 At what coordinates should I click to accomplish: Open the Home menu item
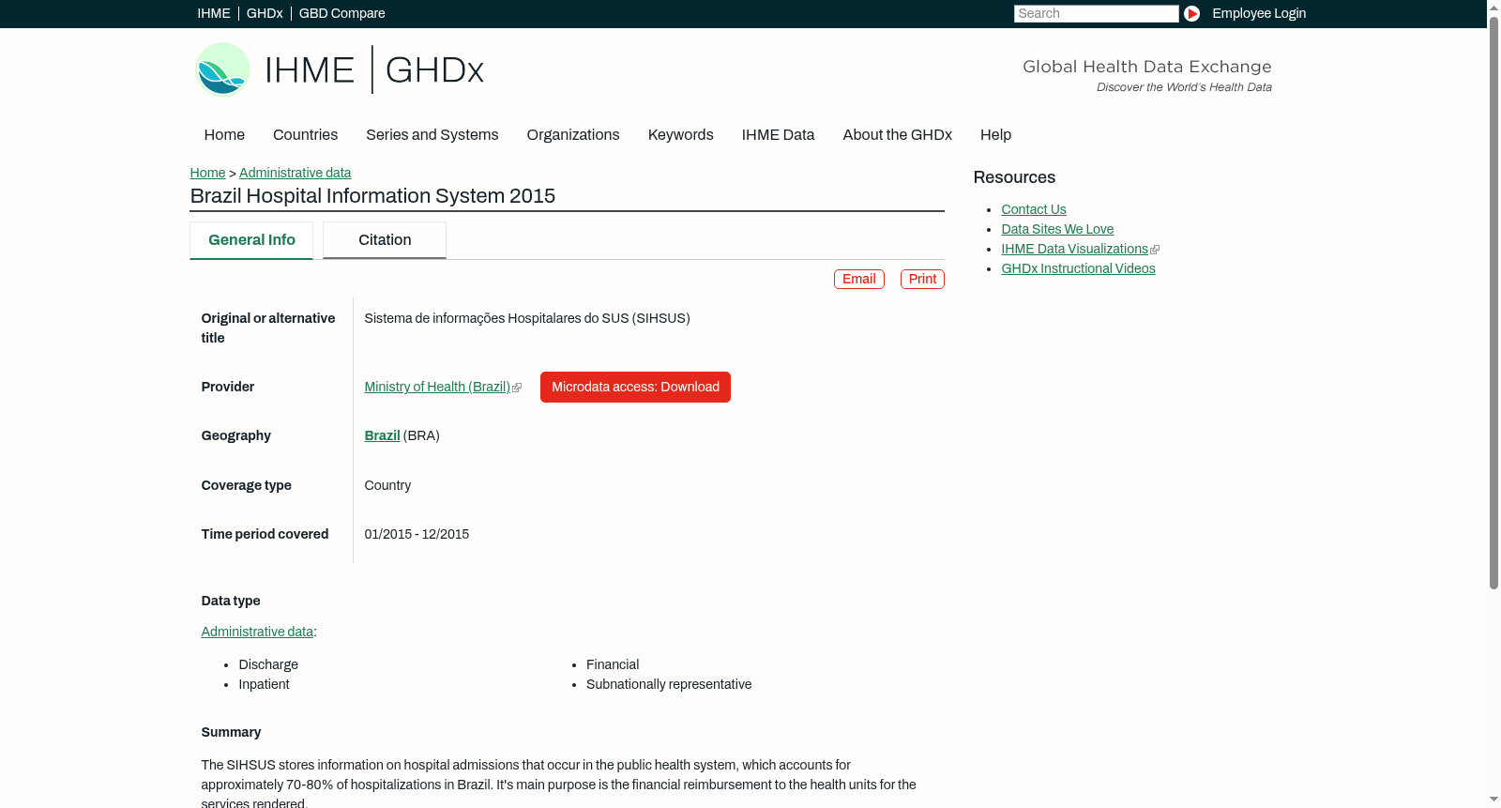click(x=224, y=135)
